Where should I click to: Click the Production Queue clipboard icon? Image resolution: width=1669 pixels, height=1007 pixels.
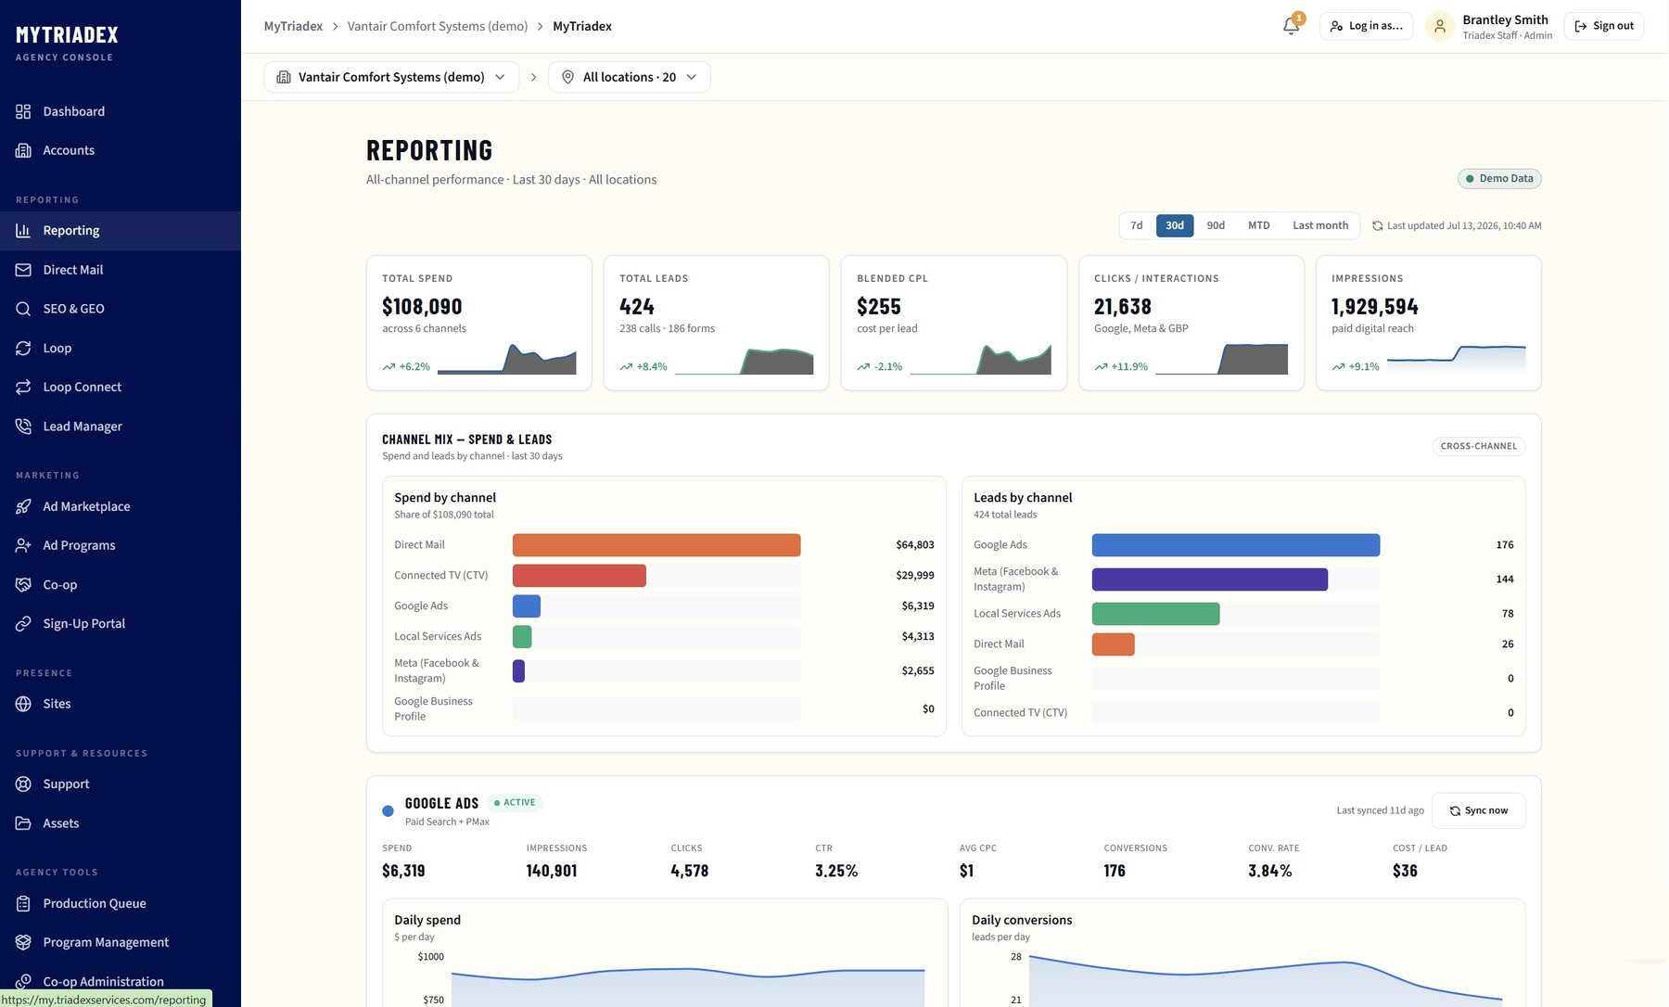coord(23,903)
